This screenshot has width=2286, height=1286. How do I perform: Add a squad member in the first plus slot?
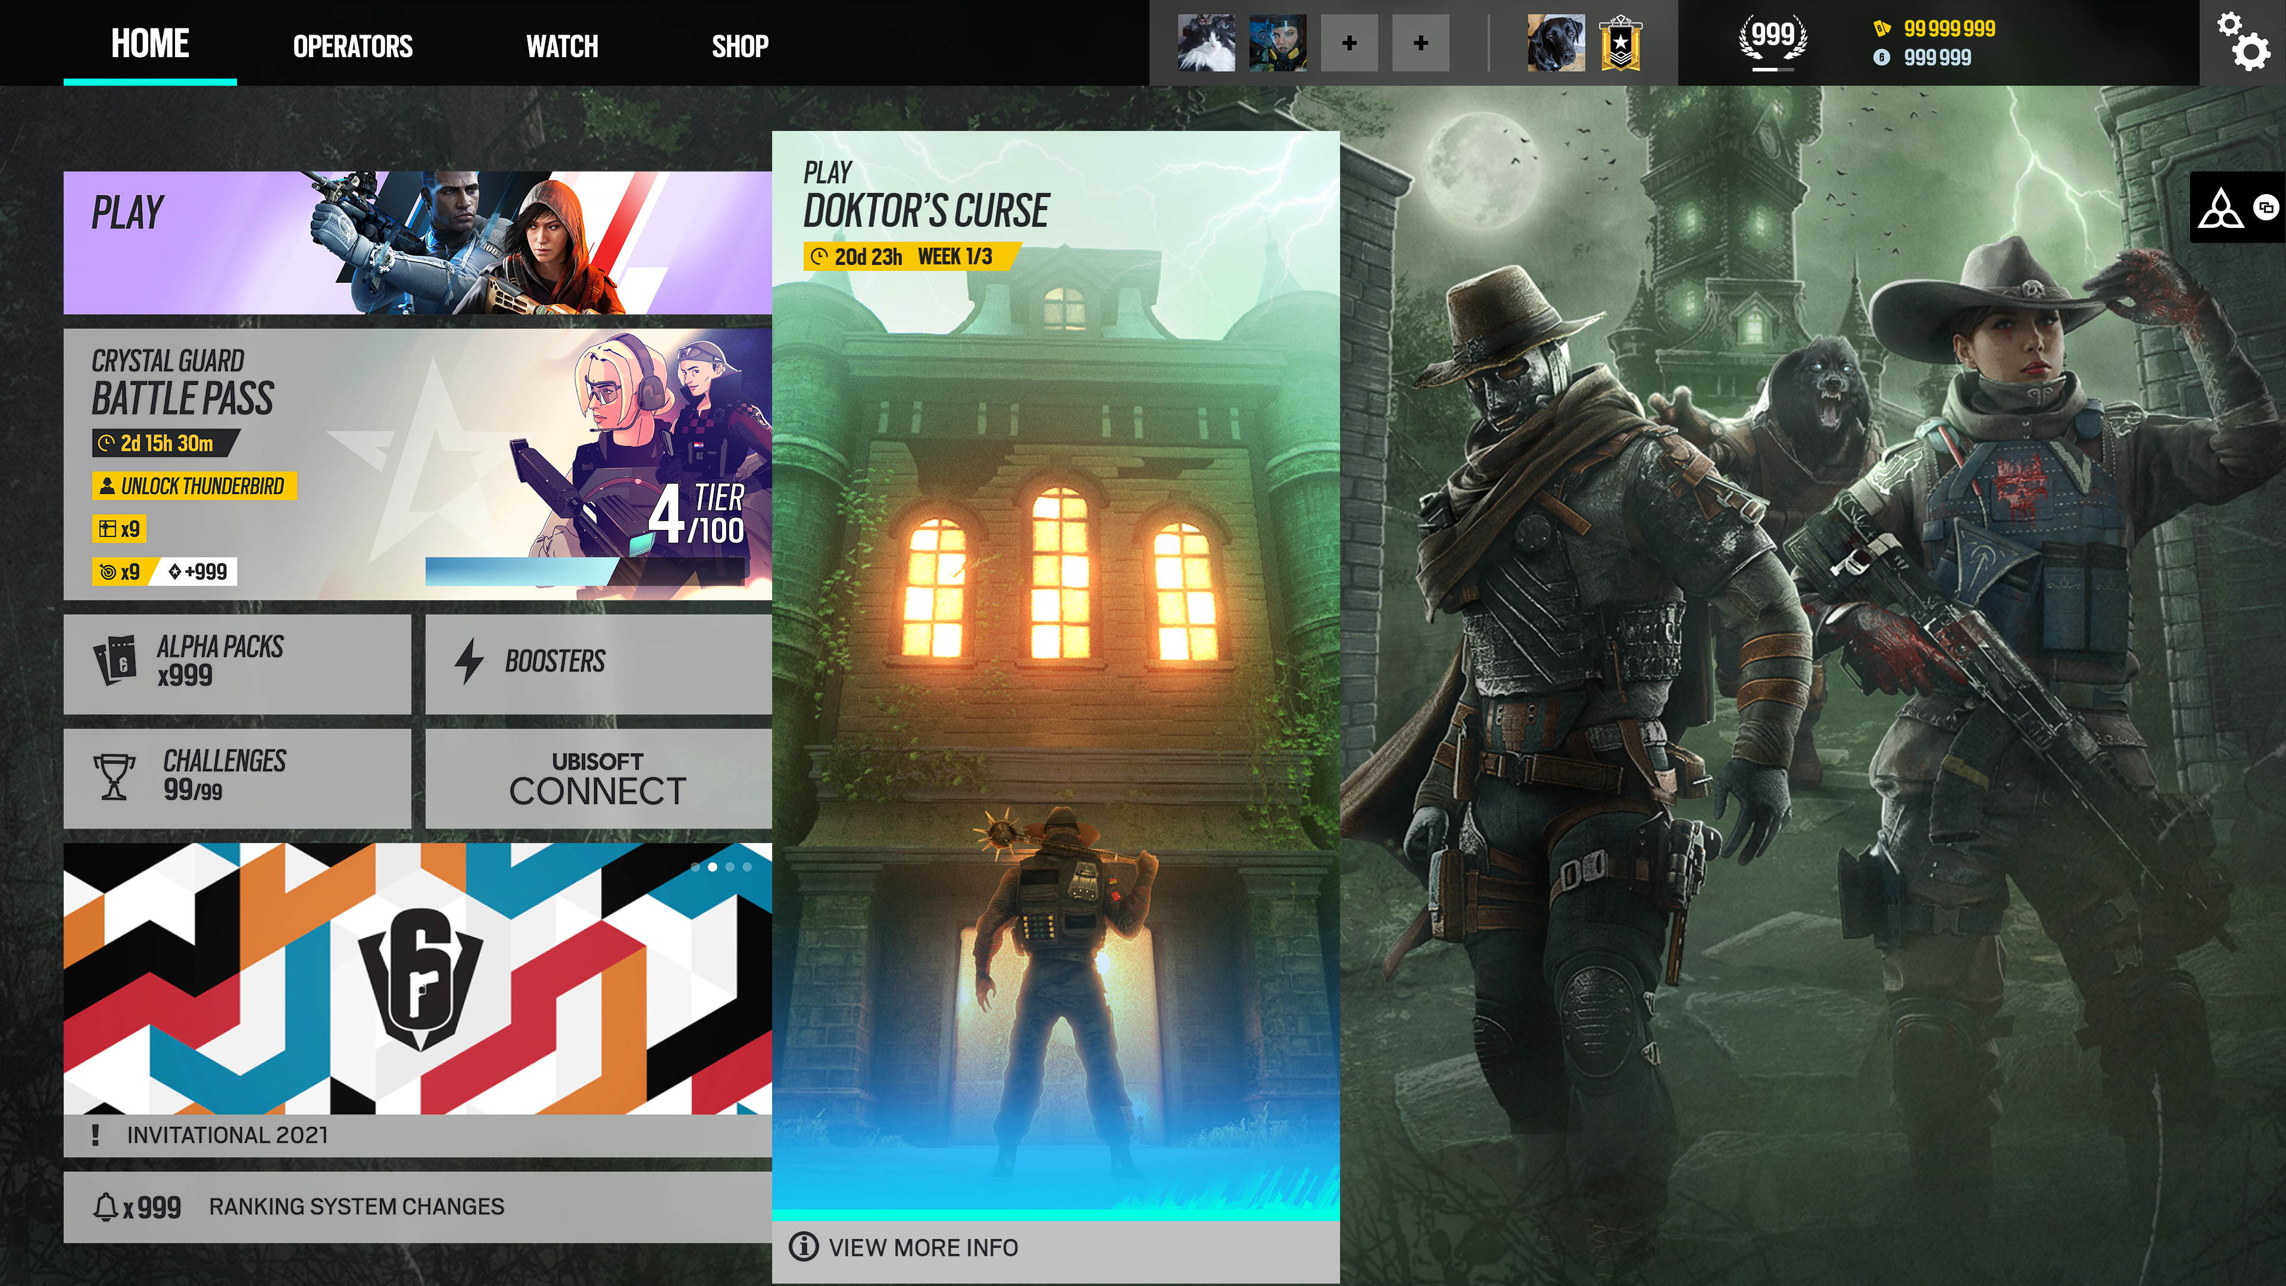coord(1349,43)
